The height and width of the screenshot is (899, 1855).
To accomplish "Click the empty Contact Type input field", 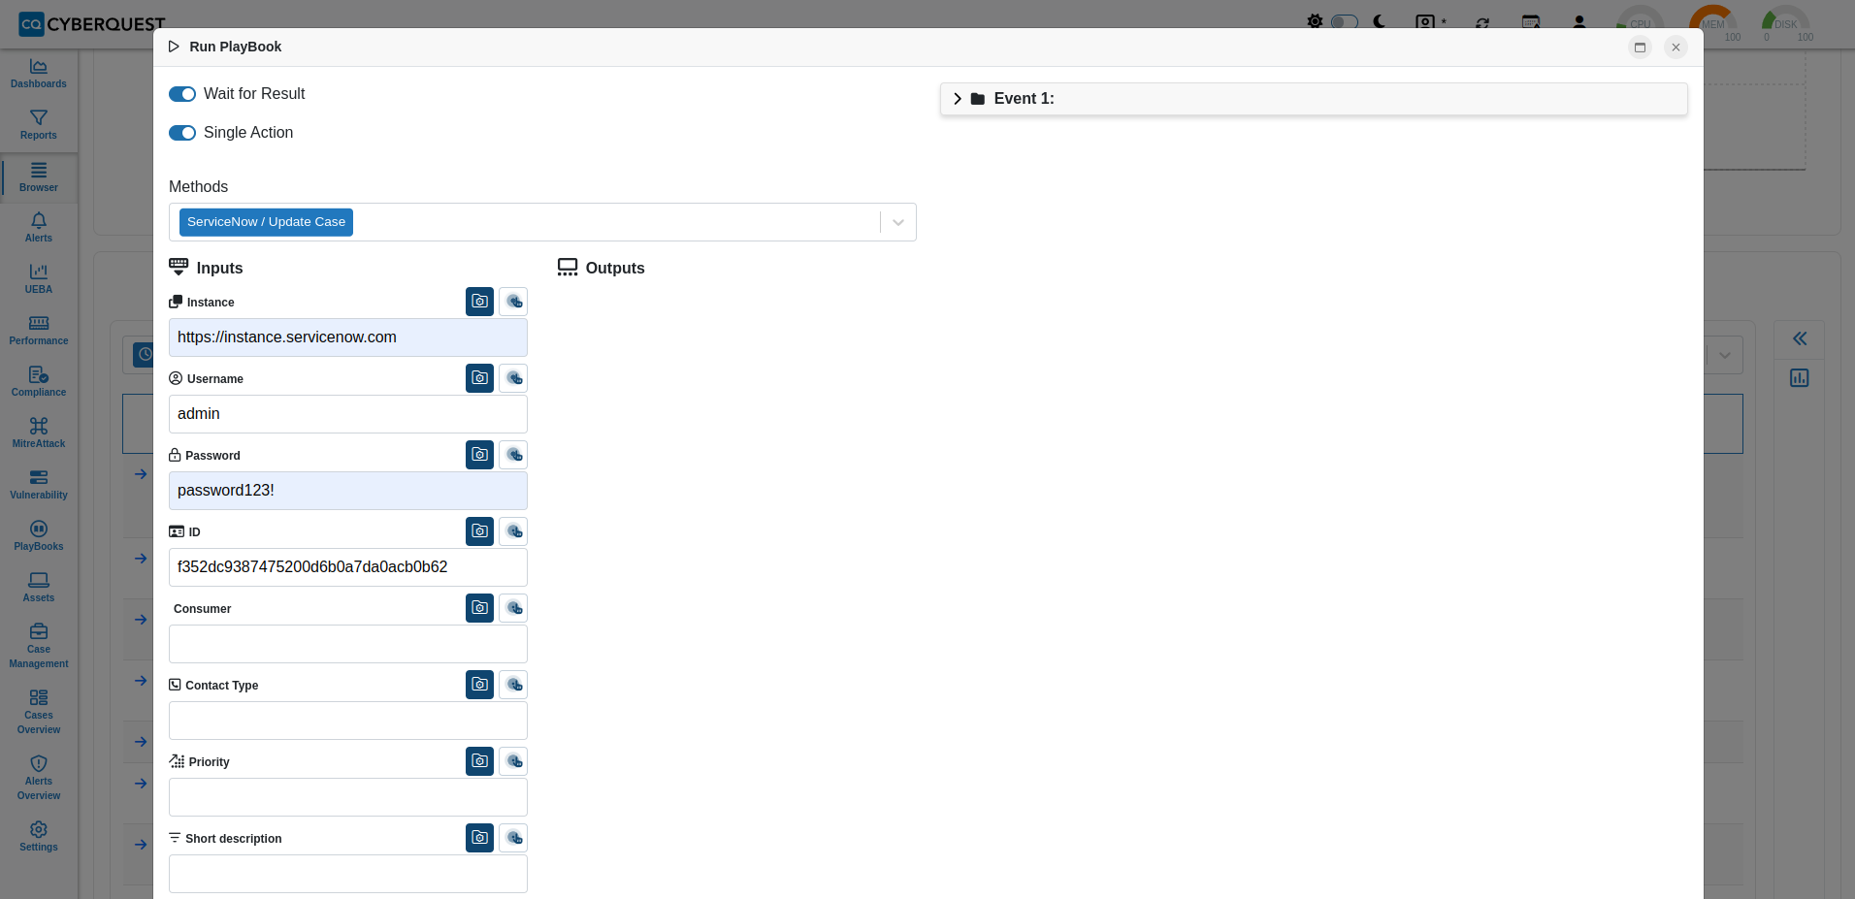I will point(348,721).
